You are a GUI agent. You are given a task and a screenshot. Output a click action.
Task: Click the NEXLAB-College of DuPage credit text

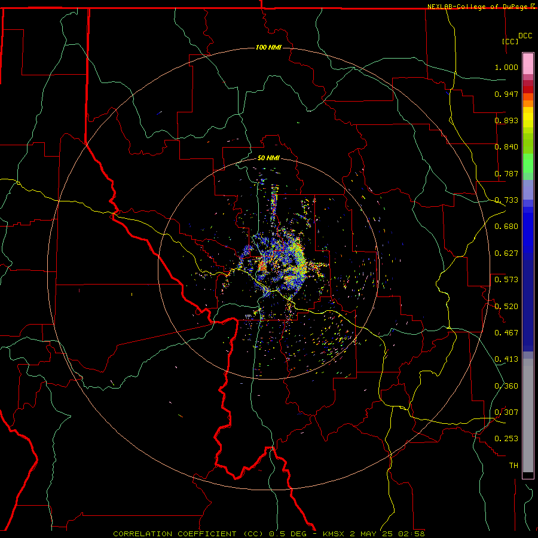(477, 7)
